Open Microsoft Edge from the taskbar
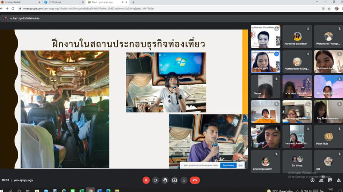343x192 pixels. (108, 190)
